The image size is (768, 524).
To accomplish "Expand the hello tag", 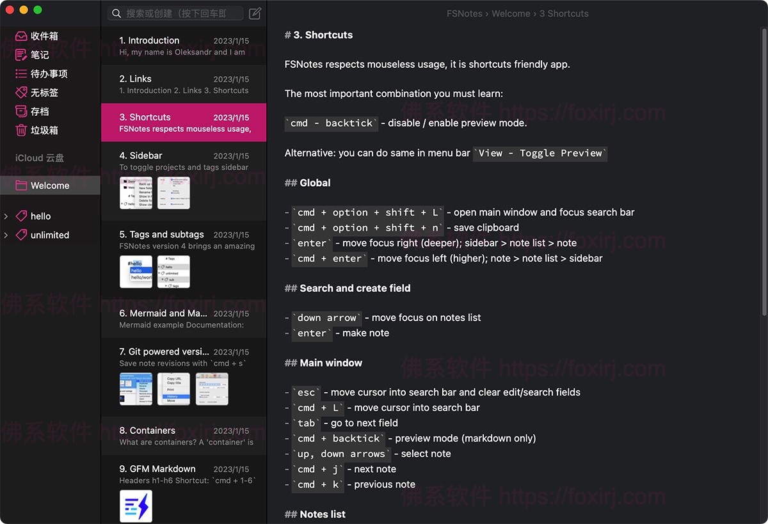I will [x=6, y=216].
